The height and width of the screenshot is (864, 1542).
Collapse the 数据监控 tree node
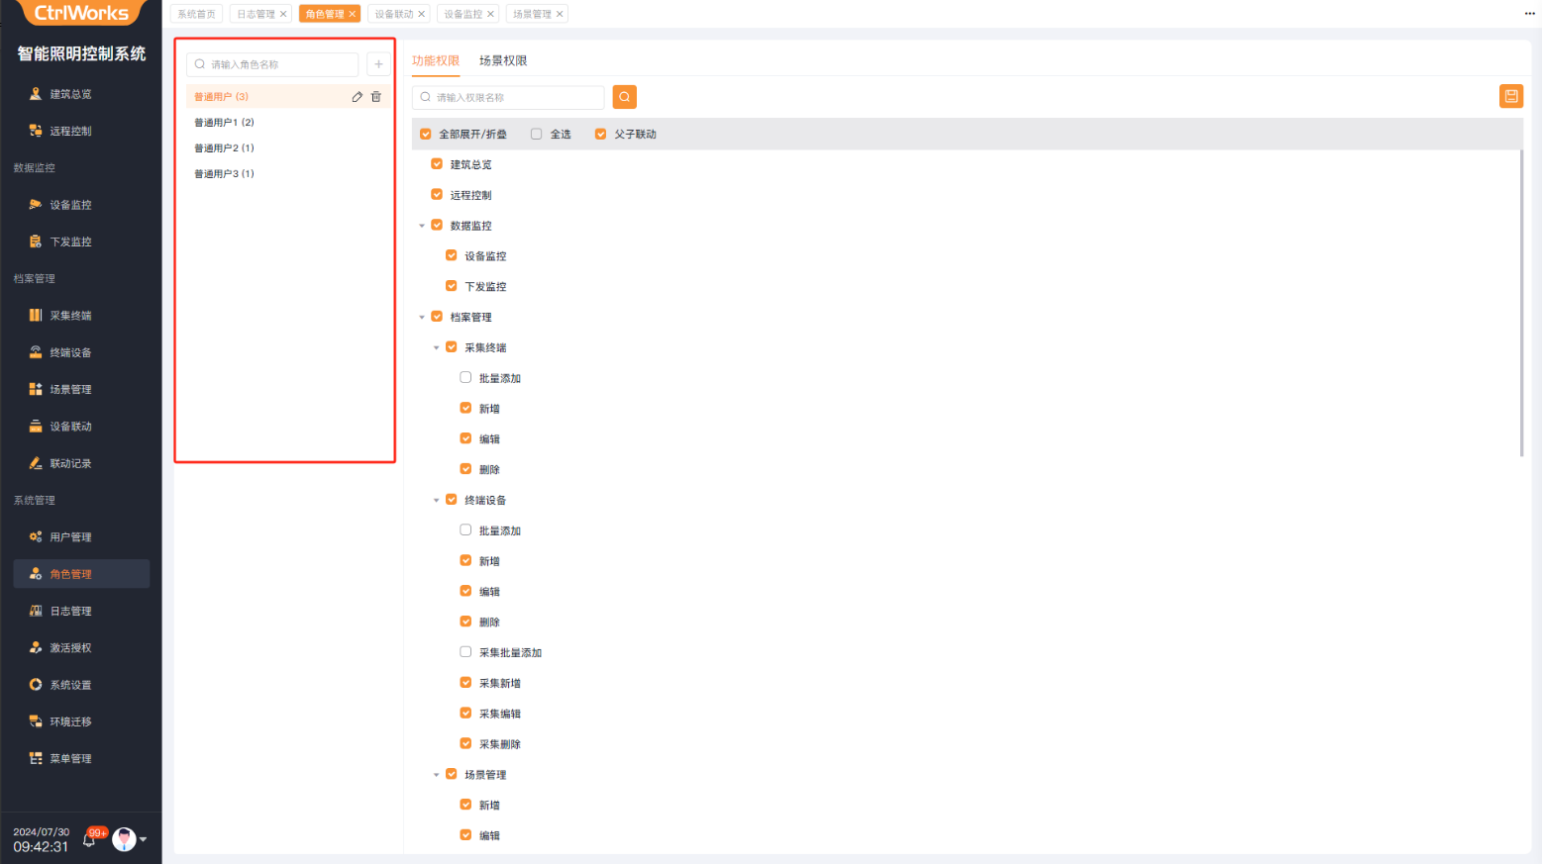tap(422, 226)
